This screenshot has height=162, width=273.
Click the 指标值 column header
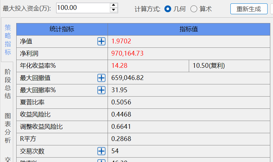[x=188, y=29]
